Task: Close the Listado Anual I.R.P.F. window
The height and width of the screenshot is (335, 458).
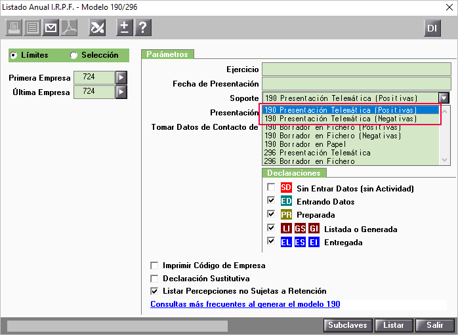Action: (x=449, y=7)
